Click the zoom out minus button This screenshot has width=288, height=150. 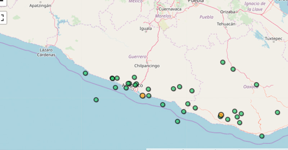2,2
